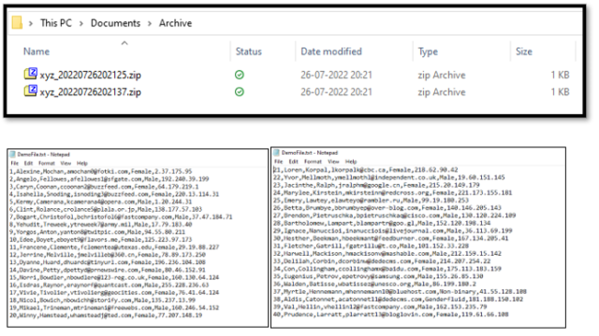The image size is (599, 336).
Task: Open File menu in left Notepad
Action: [15, 163]
